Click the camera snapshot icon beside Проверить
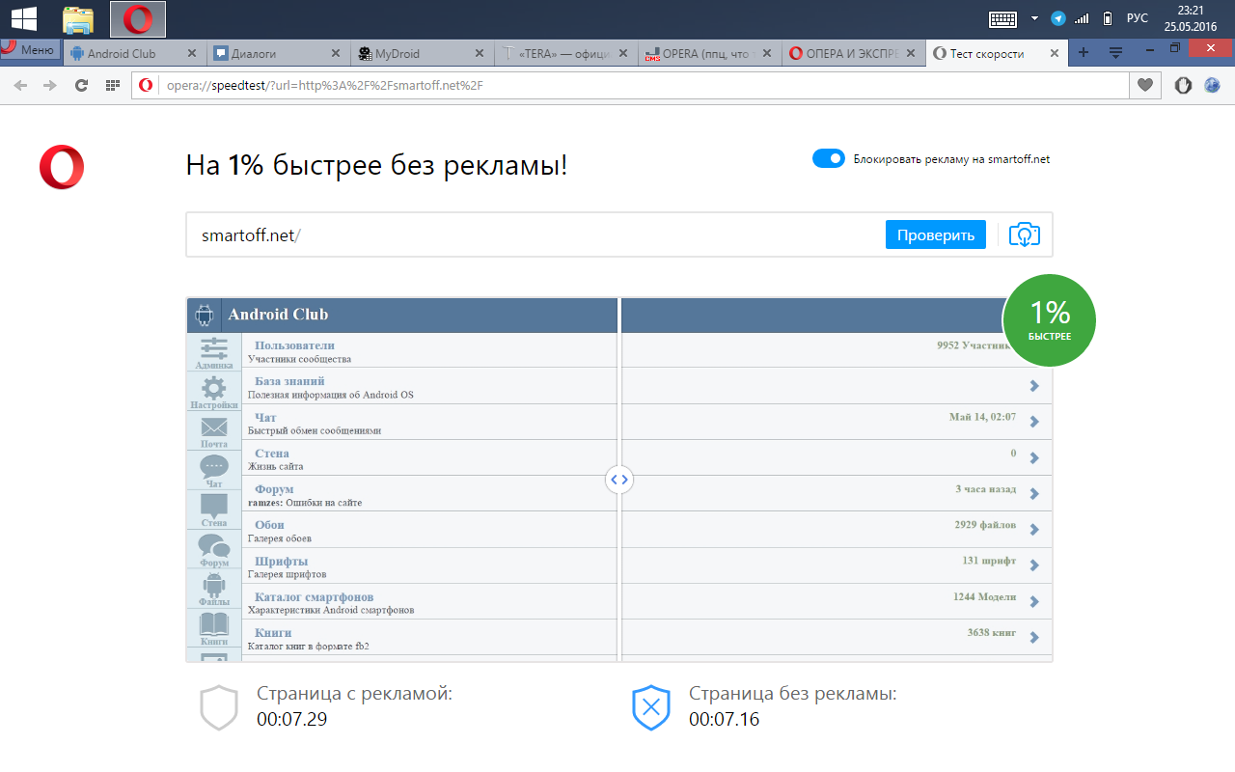The image size is (1235, 772). pyautogui.click(x=1024, y=234)
